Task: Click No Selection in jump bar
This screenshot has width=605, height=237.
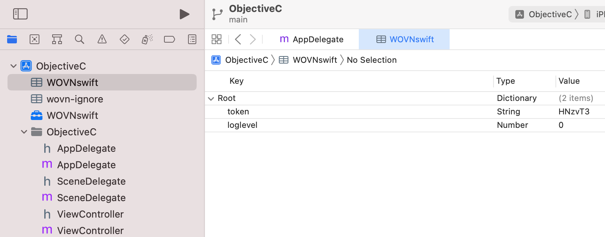Action: (x=372, y=60)
